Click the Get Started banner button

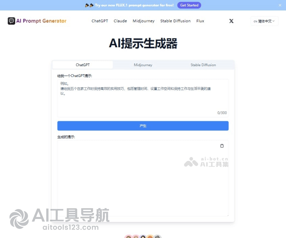pyautogui.click(x=189, y=5)
